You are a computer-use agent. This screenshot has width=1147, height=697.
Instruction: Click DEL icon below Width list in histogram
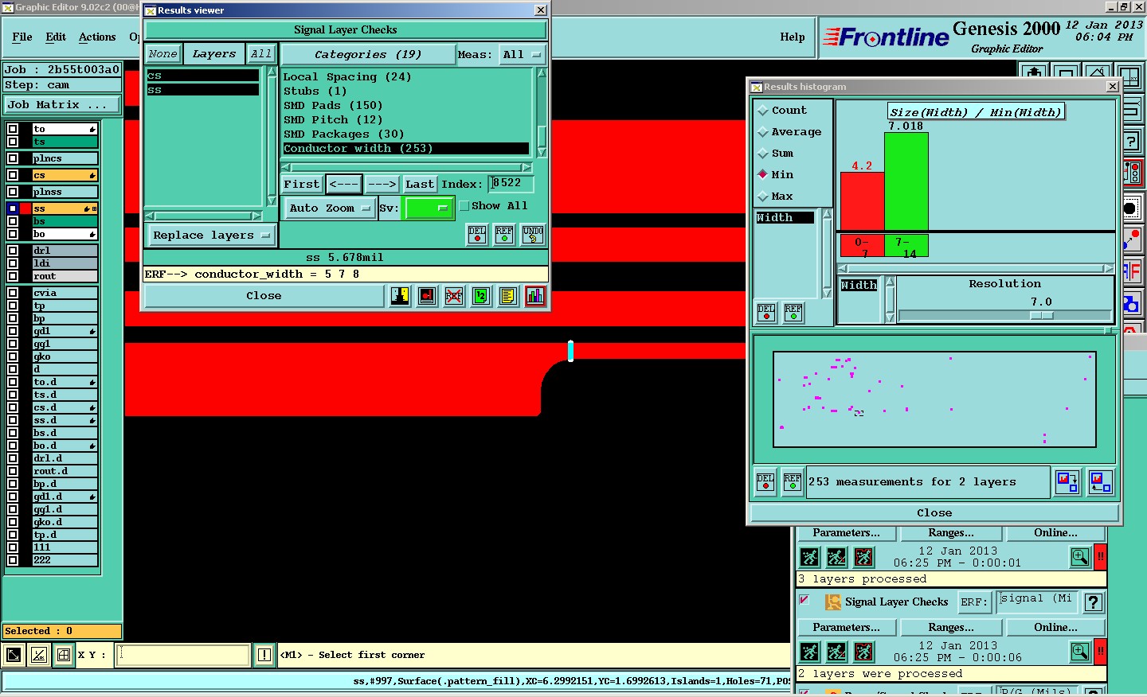[x=766, y=313]
